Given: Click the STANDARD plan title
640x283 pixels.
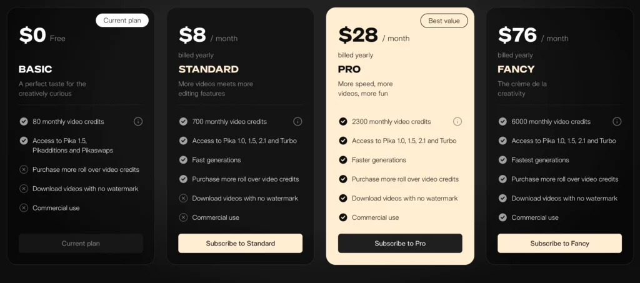Looking at the screenshot, I should 209,69.
